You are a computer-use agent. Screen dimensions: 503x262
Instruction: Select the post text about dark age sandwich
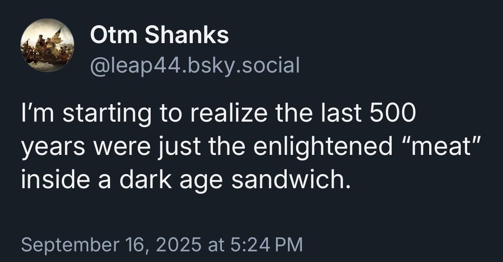(252, 146)
